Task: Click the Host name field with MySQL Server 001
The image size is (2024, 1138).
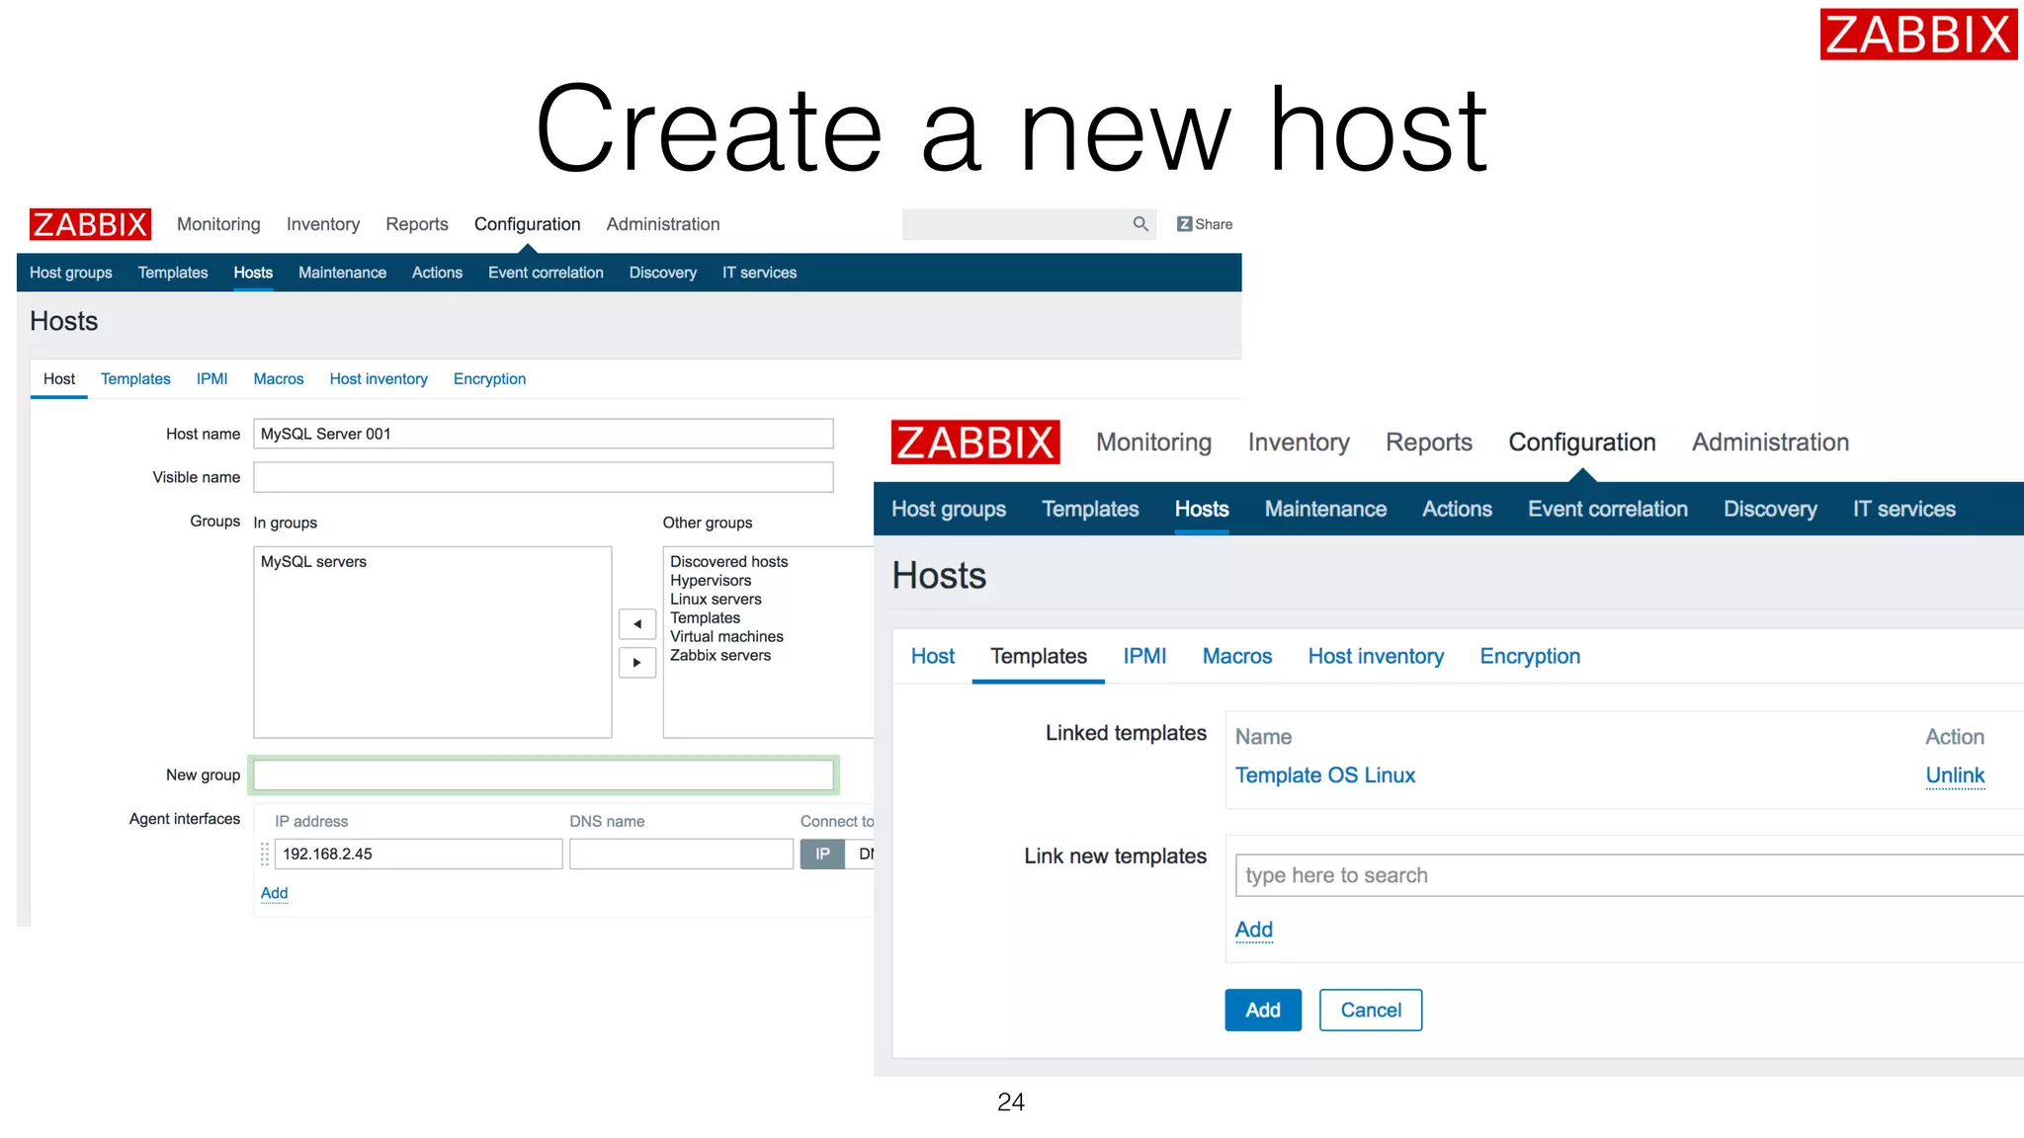Action: [x=544, y=434]
